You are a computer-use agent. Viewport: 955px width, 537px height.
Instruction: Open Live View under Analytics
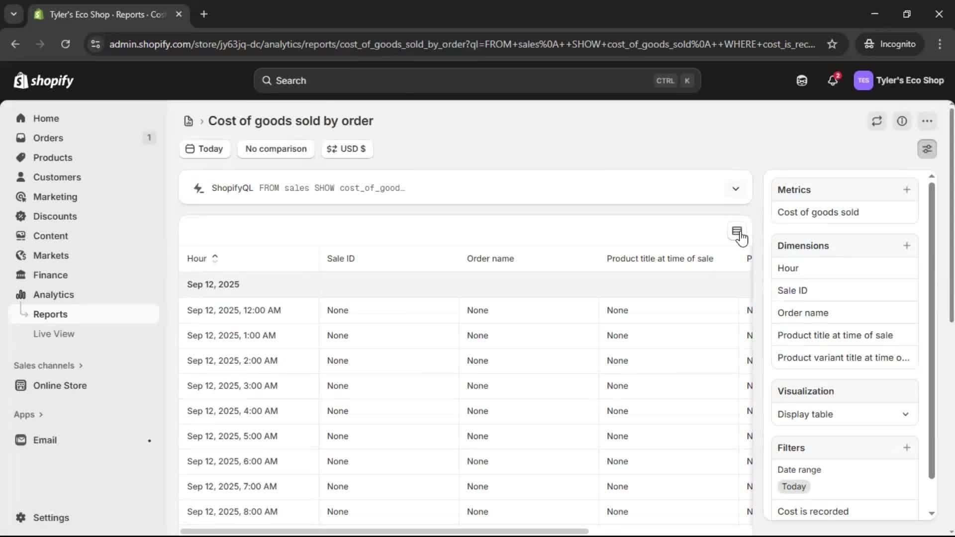54,334
